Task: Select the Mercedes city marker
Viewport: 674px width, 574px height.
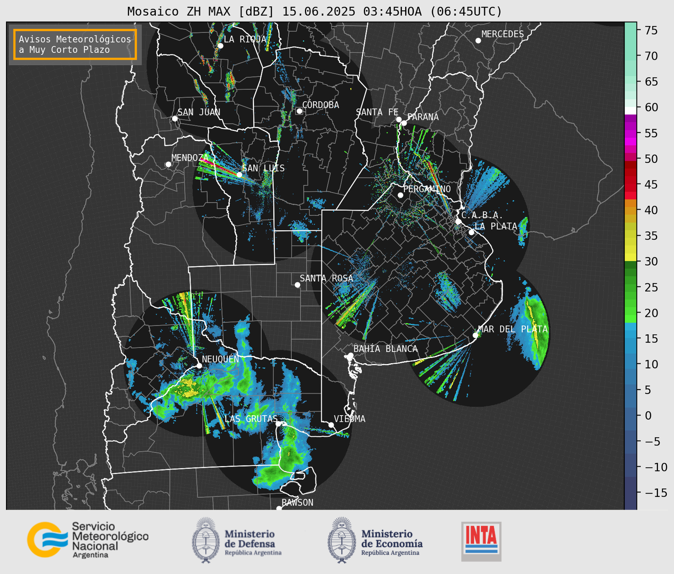Action: pyautogui.click(x=478, y=41)
